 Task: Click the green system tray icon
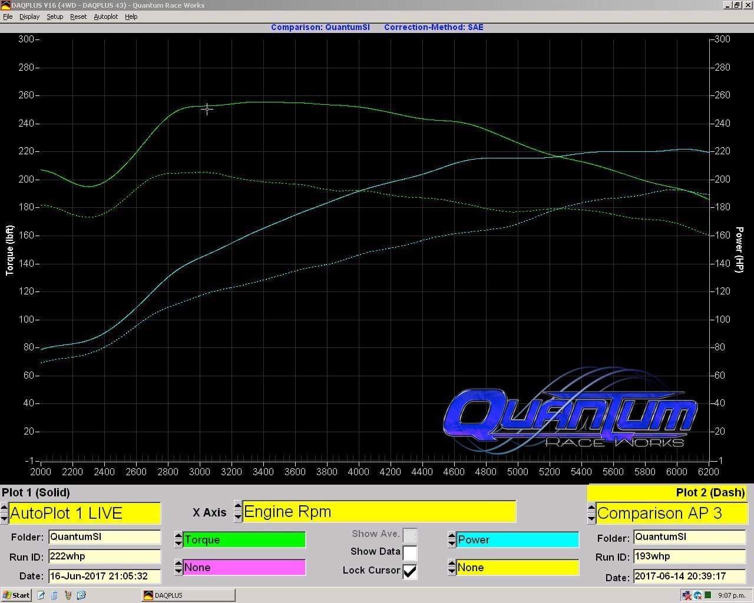[707, 595]
